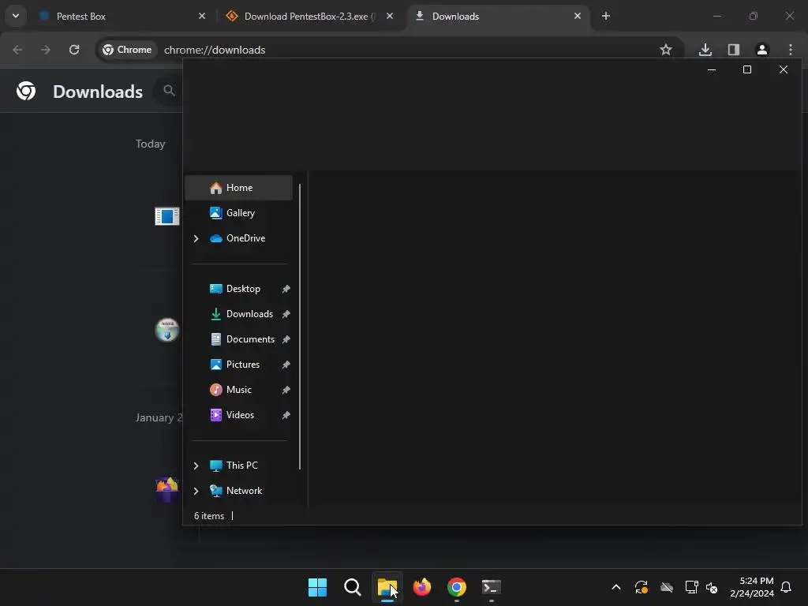
Task: Select Home in File Explorer sidebar
Action: click(238, 188)
